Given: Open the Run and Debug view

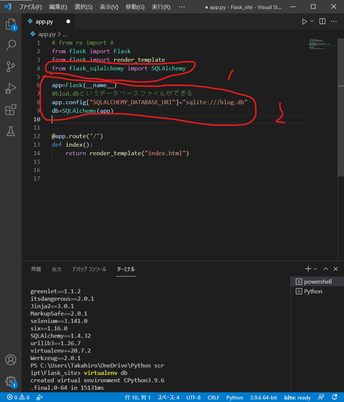Looking at the screenshot, I should click(11, 88).
